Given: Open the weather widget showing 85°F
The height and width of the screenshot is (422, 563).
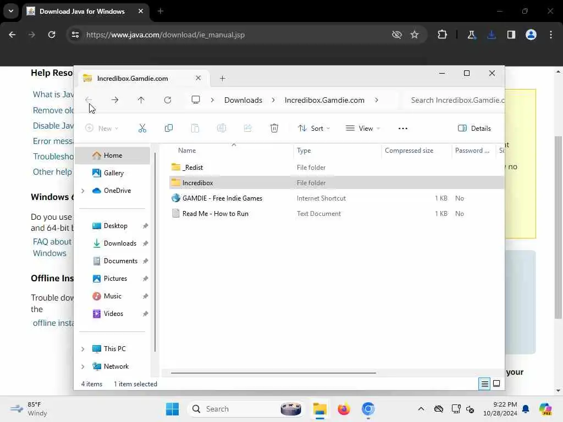Looking at the screenshot, I should coord(29,409).
